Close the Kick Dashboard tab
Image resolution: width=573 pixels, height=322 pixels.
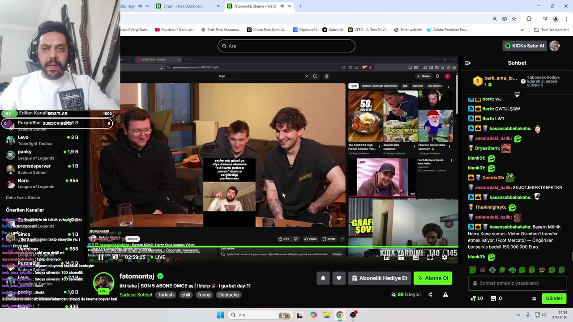218,6
